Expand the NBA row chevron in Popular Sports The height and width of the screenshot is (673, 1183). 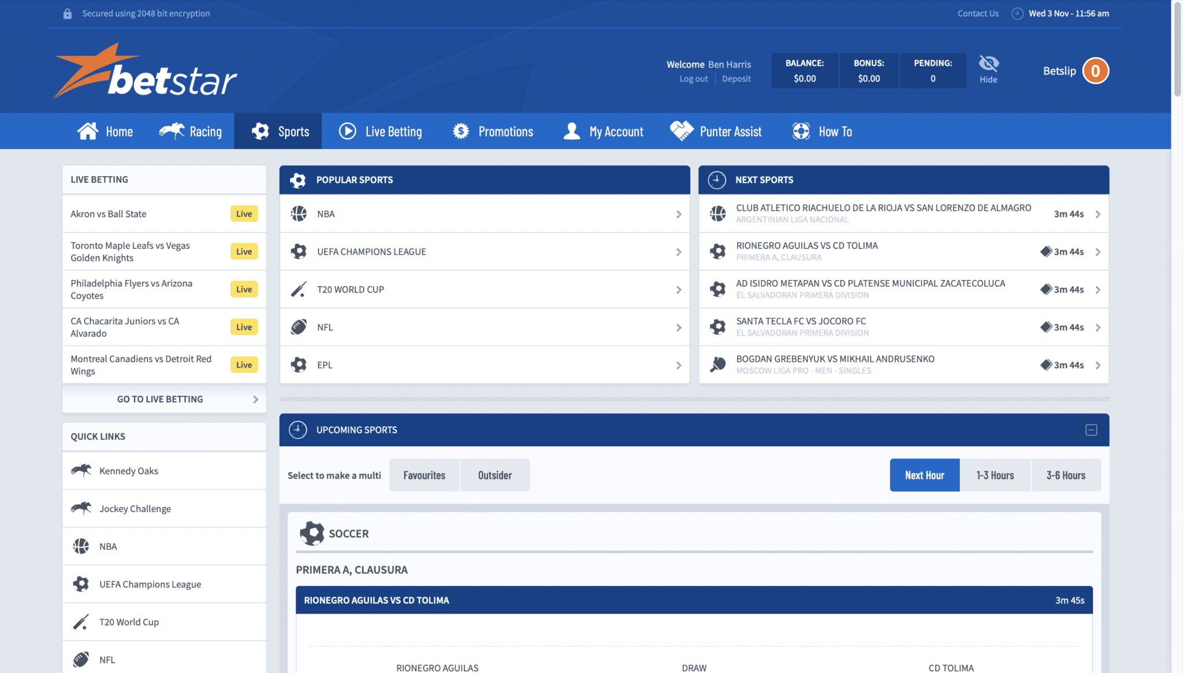point(679,214)
